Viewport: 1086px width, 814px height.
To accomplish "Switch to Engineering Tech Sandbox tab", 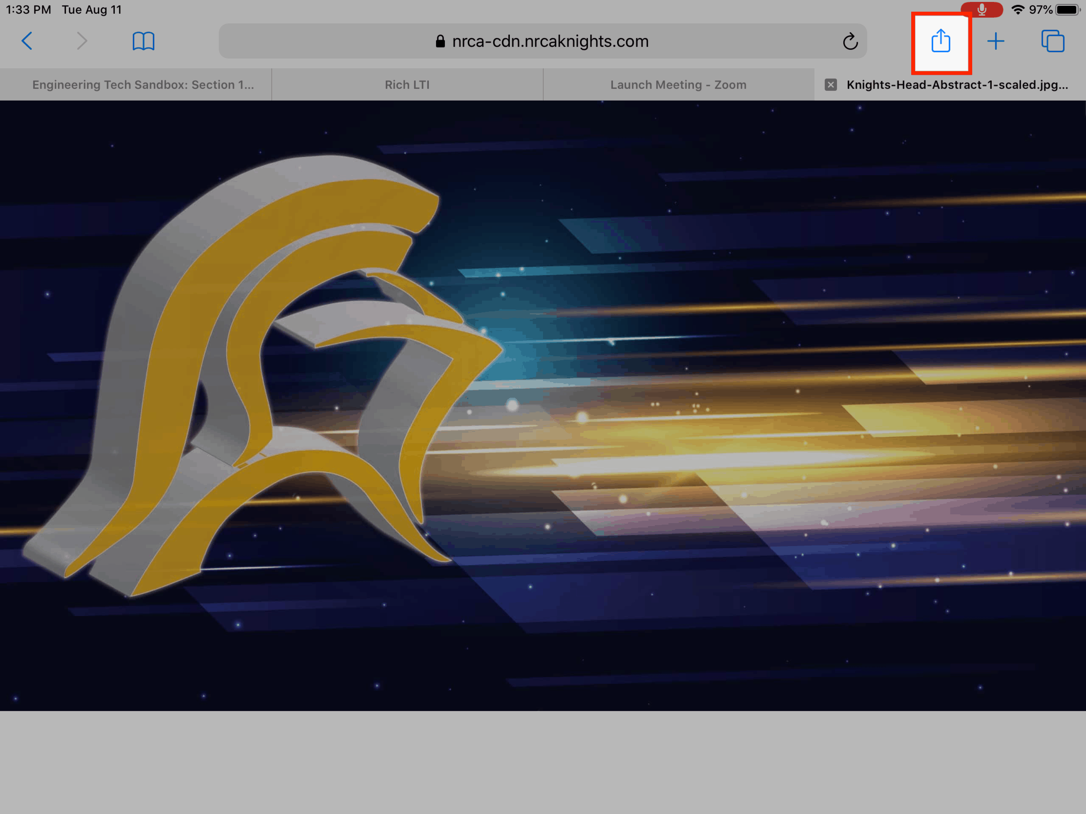I will [136, 85].
